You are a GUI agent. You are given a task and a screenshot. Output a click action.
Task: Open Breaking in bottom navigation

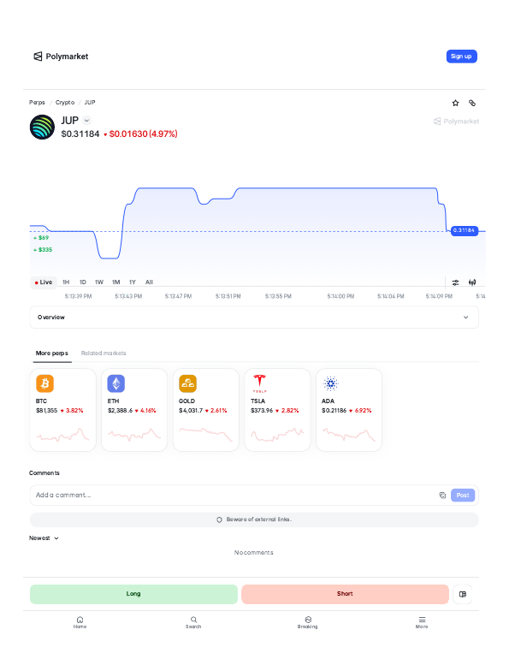tap(308, 622)
